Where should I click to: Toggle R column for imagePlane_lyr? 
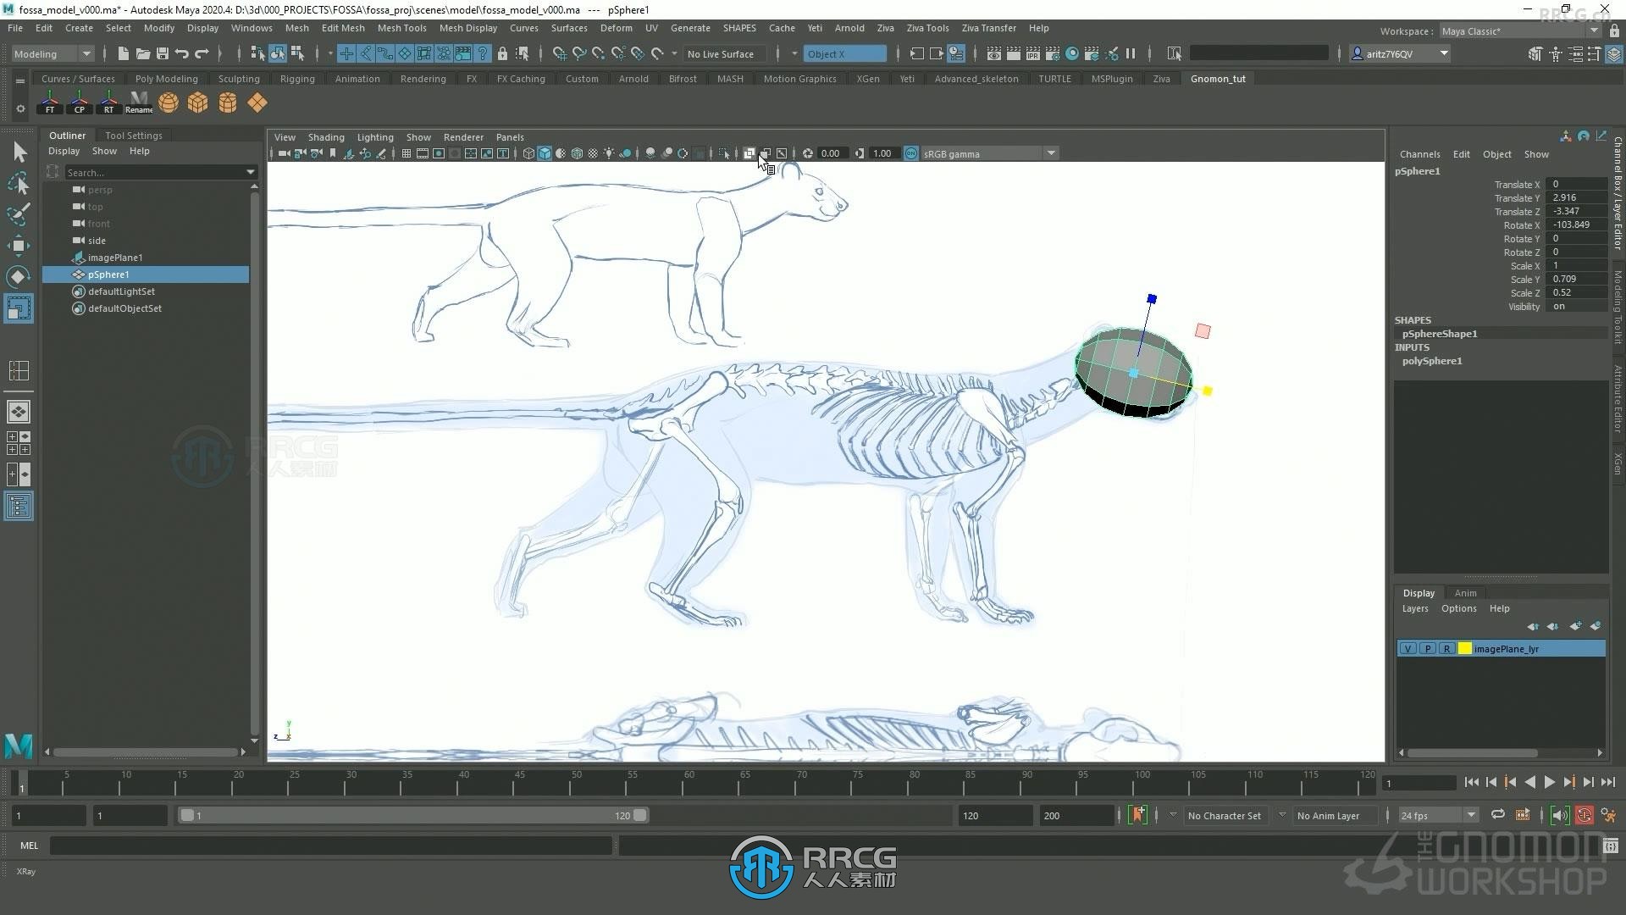coord(1446,648)
